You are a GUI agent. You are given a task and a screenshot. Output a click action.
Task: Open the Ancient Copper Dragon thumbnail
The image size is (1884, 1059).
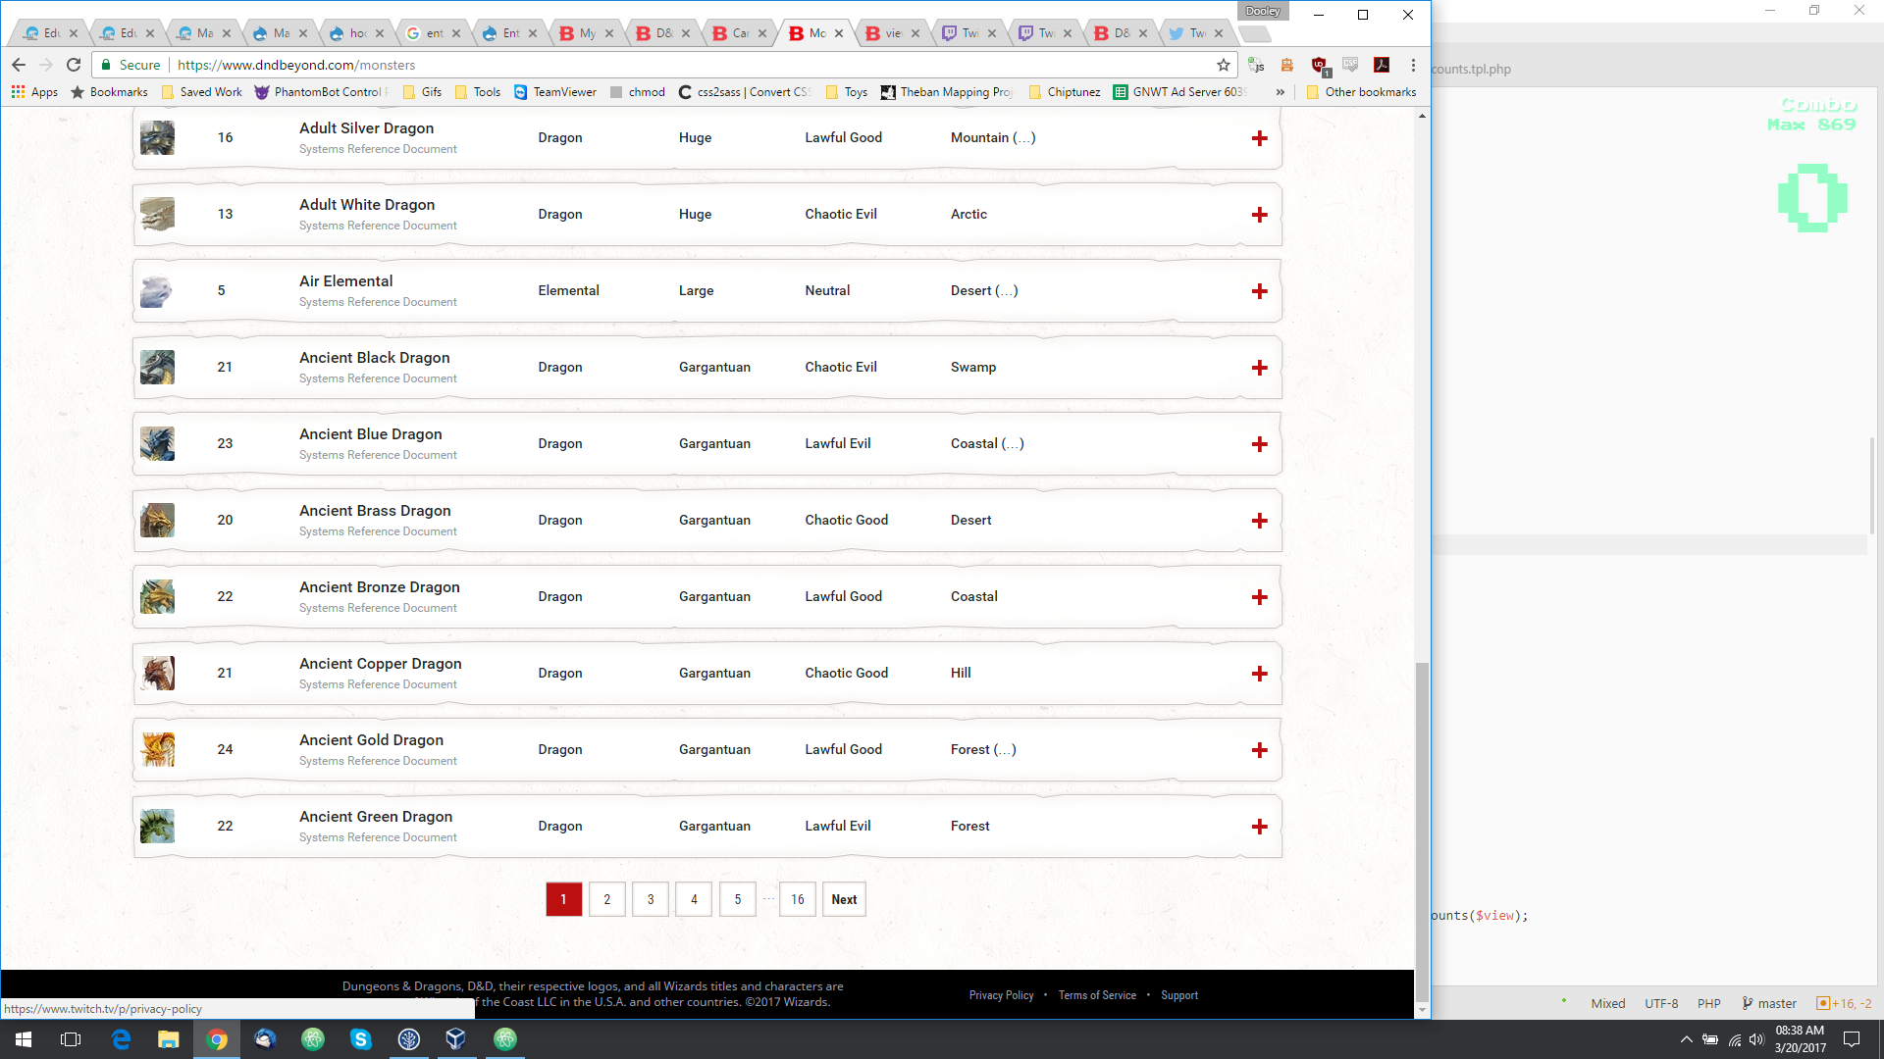[x=157, y=673]
